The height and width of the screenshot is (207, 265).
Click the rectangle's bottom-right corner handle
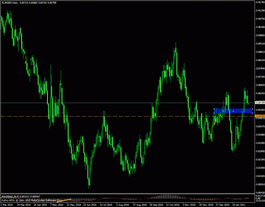253,113
